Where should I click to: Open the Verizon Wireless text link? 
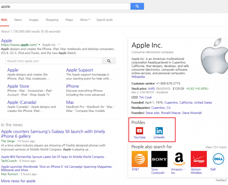click(x=196, y=171)
